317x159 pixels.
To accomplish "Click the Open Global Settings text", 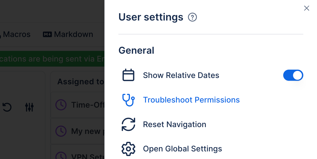I will (x=182, y=149).
